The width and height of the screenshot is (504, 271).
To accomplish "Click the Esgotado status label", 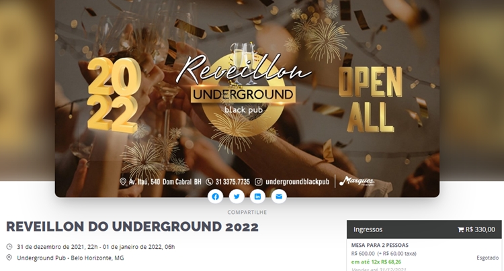I will click(487, 258).
